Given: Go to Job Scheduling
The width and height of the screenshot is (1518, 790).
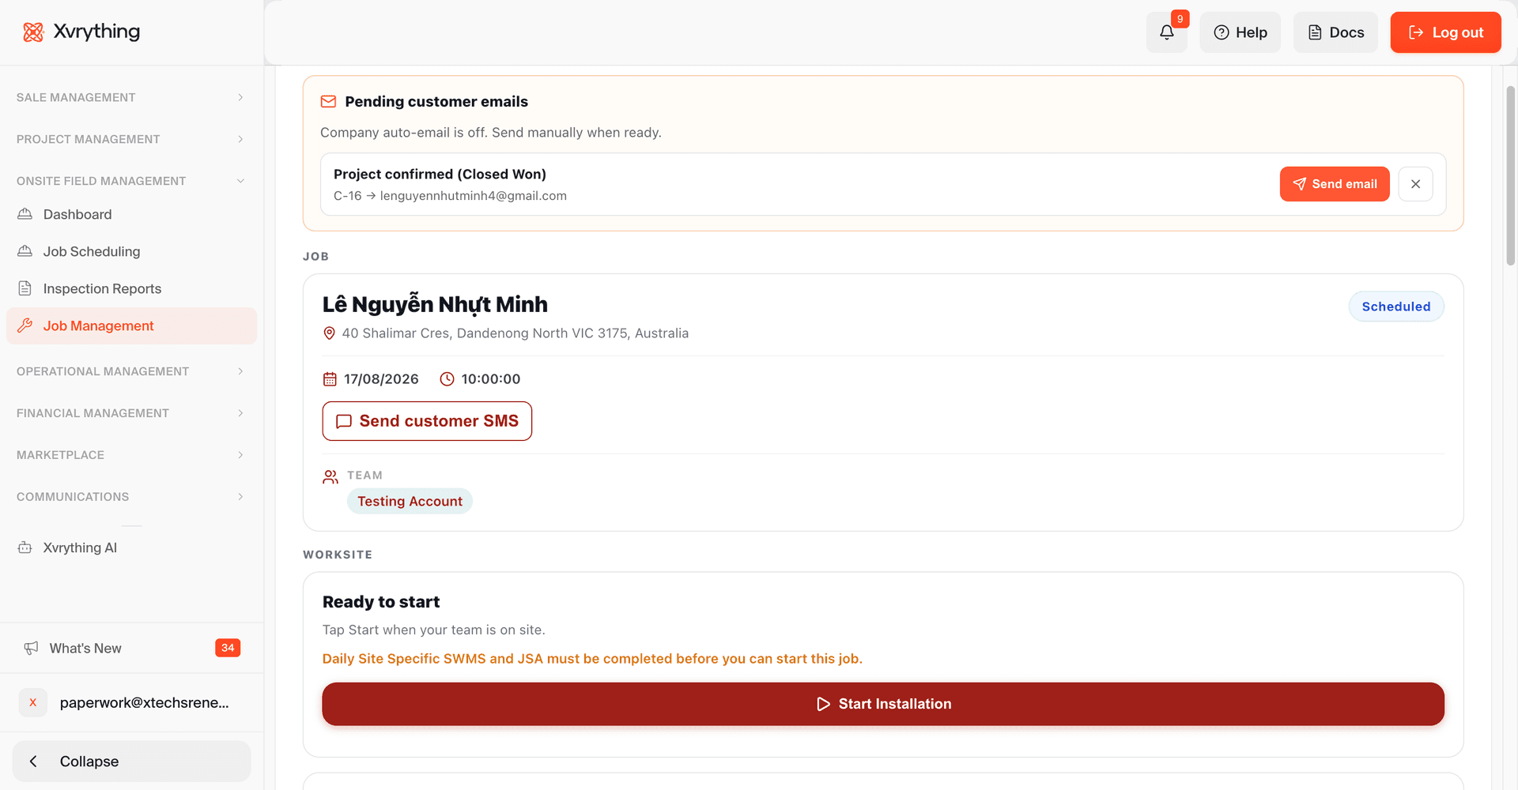Looking at the screenshot, I should click(x=131, y=251).
